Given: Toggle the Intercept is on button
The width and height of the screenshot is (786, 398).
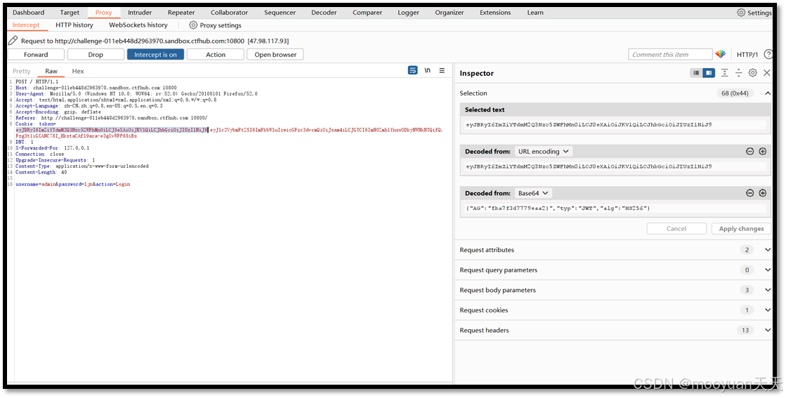Looking at the screenshot, I should tap(155, 55).
